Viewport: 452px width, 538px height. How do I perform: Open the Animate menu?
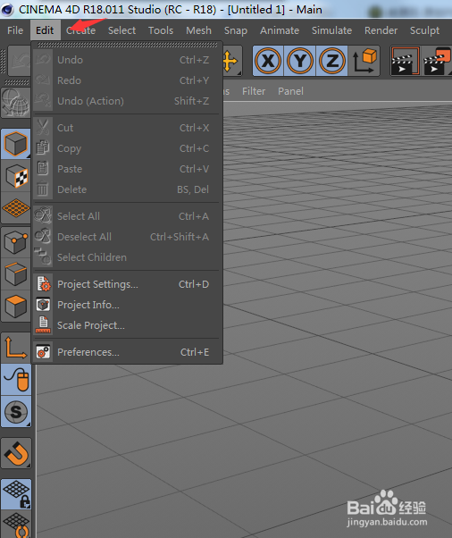[x=280, y=30]
